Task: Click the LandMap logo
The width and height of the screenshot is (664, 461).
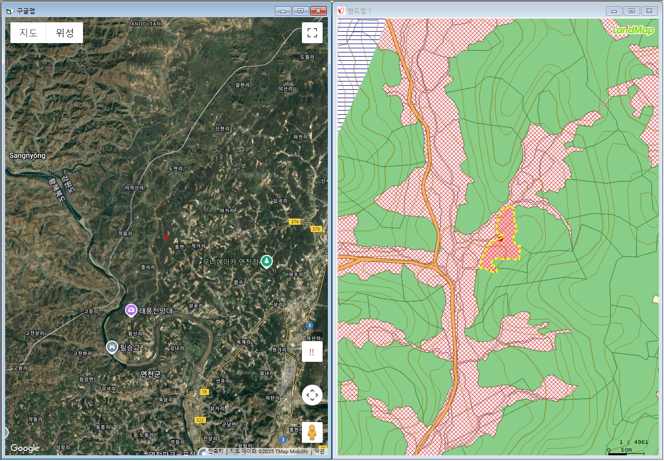Action: click(x=633, y=30)
